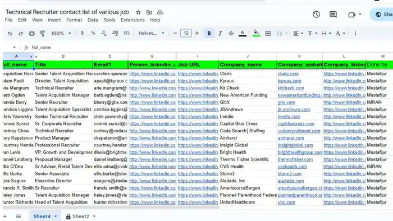Star the document
The image size is (393, 221).
tap(138, 12)
